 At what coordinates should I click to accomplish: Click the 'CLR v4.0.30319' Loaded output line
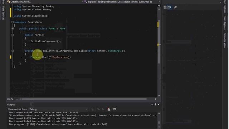point(83,115)
